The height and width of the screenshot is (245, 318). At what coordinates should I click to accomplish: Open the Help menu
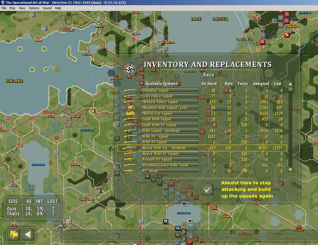tap(58, 8)
